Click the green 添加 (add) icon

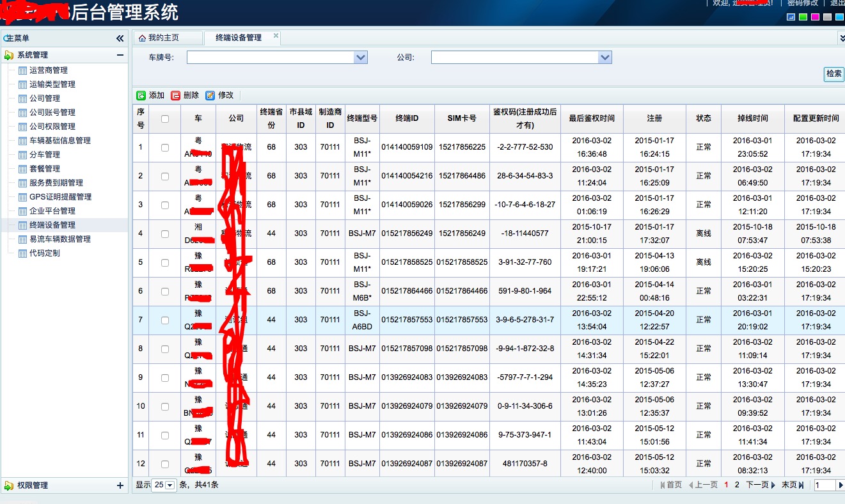141,95
